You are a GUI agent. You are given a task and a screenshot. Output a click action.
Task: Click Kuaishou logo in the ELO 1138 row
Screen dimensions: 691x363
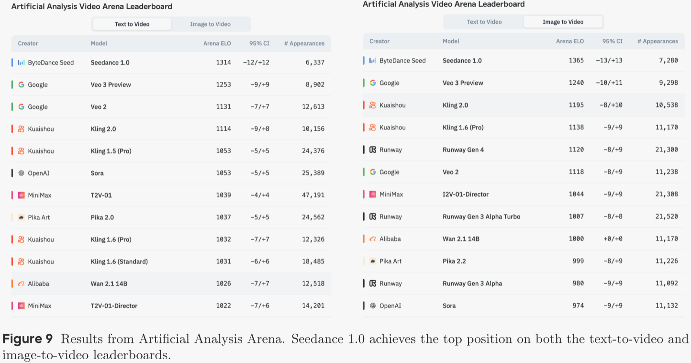(x=373, y=127)
